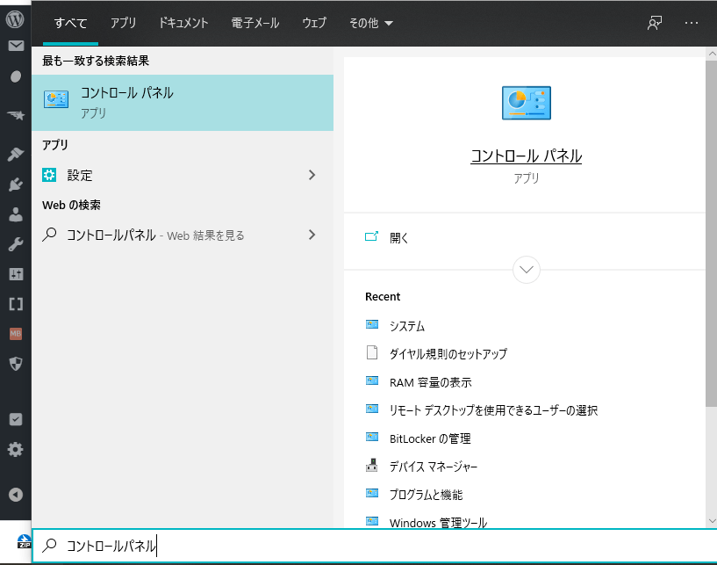
Task: Click the document icon next to ダイヤル規則のセットアップ
Action: pyautogui.click(x=372, y=352)
